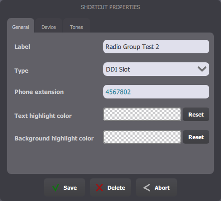
Task: Abort editing the shortcut
Action: [x=157, y=187]
